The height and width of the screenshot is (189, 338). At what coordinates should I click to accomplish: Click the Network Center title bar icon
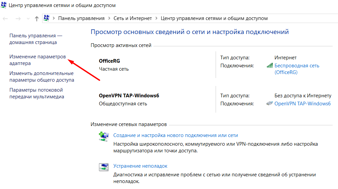[x=3, y=5]
